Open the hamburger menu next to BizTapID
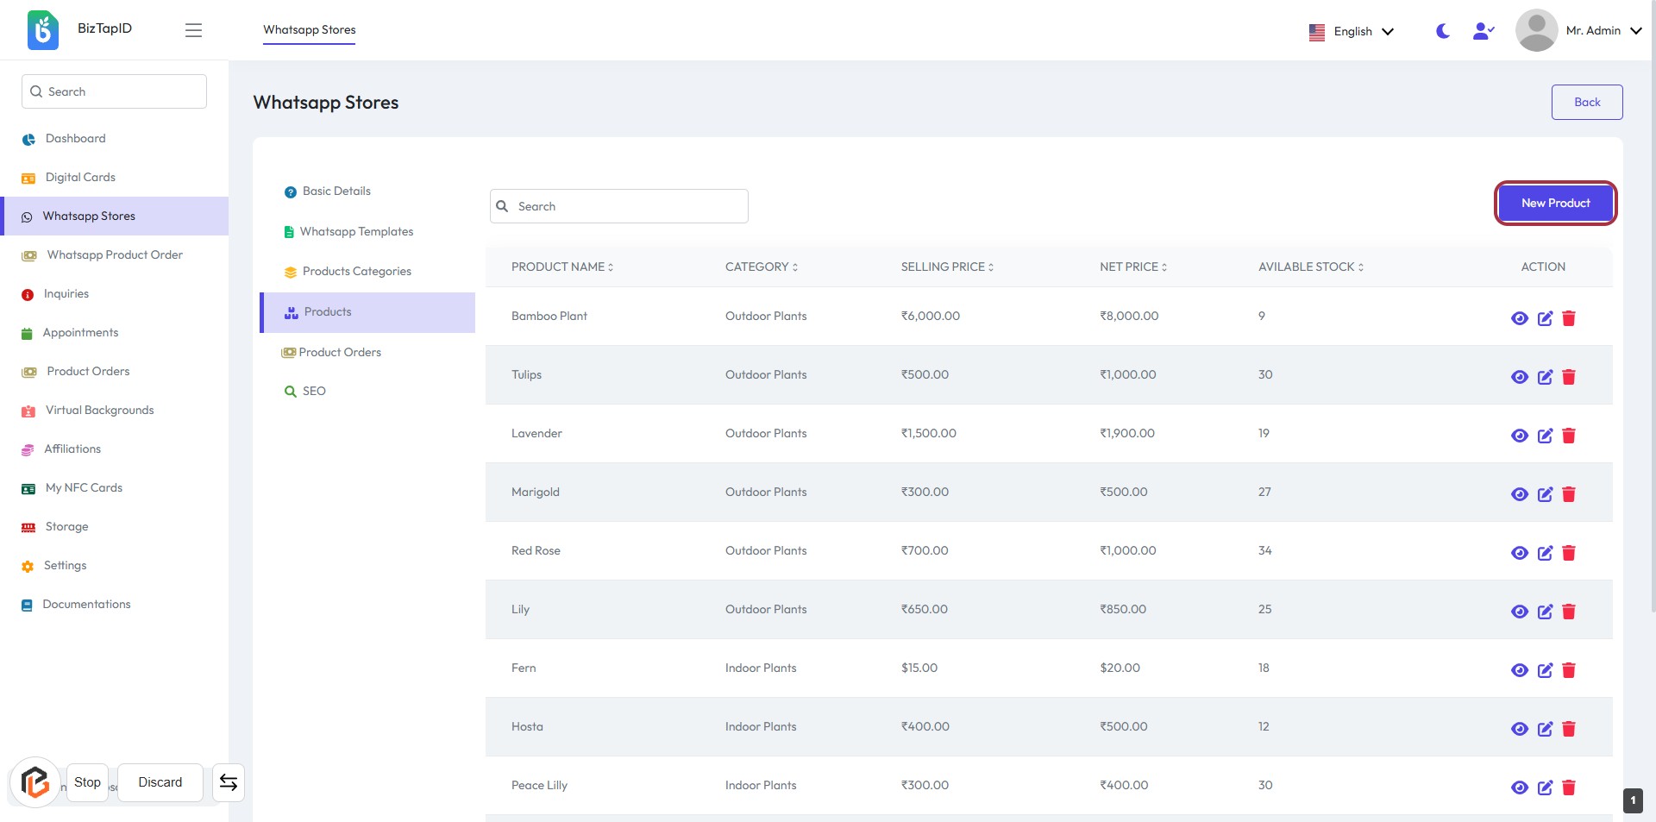Screen dimensions: 1656x822 193,30
